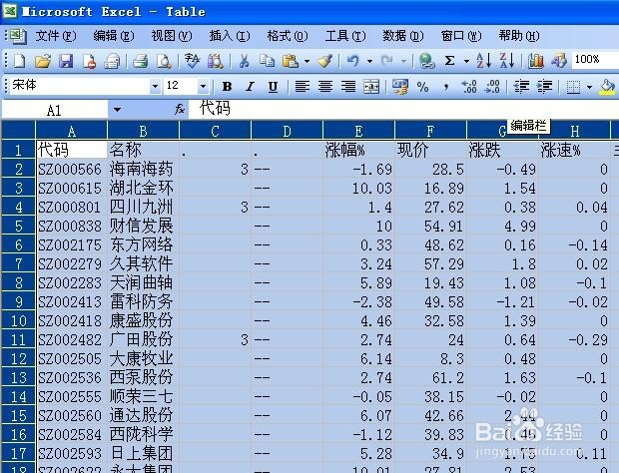Open the 工具(T) menu
Viewport: 619px width, 473px height.
(x=345, y=36)
